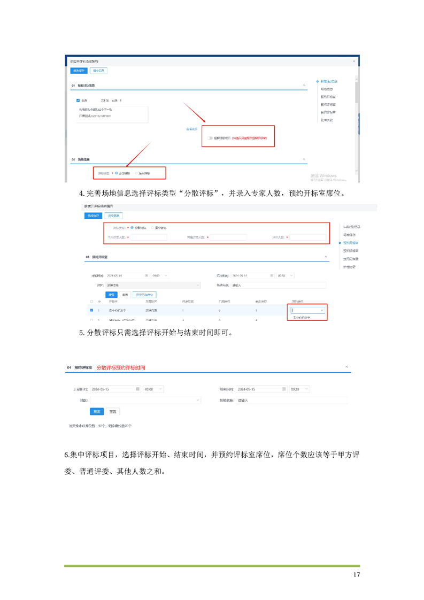Expand the 地区 dropdown in section 04
The image size is (424, 600).
(145, 400)
